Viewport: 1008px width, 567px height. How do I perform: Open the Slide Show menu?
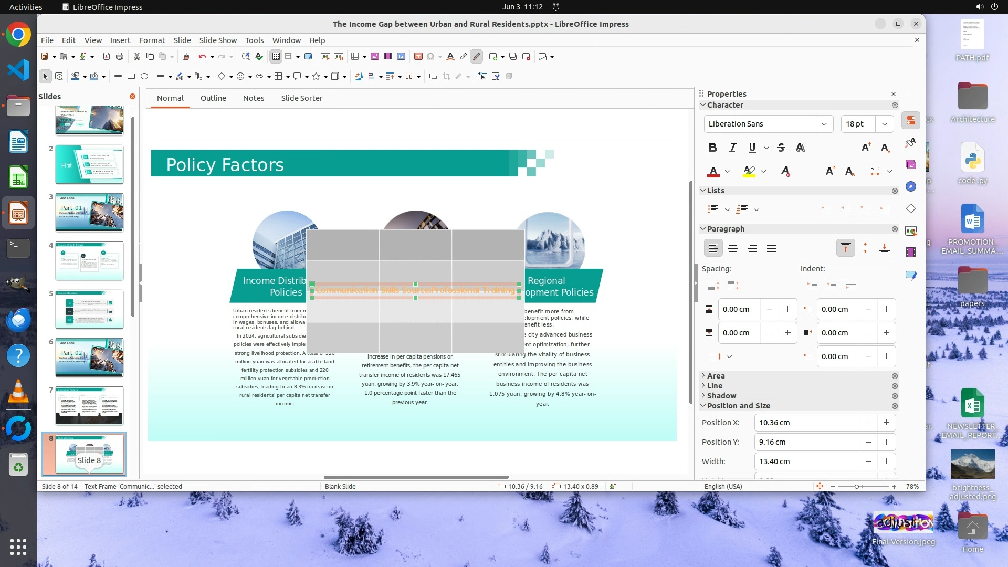217,40
